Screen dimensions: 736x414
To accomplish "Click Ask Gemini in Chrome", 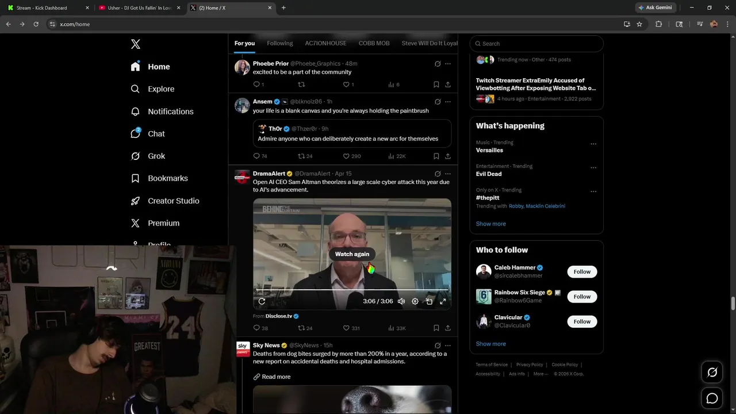I will 655,8.
